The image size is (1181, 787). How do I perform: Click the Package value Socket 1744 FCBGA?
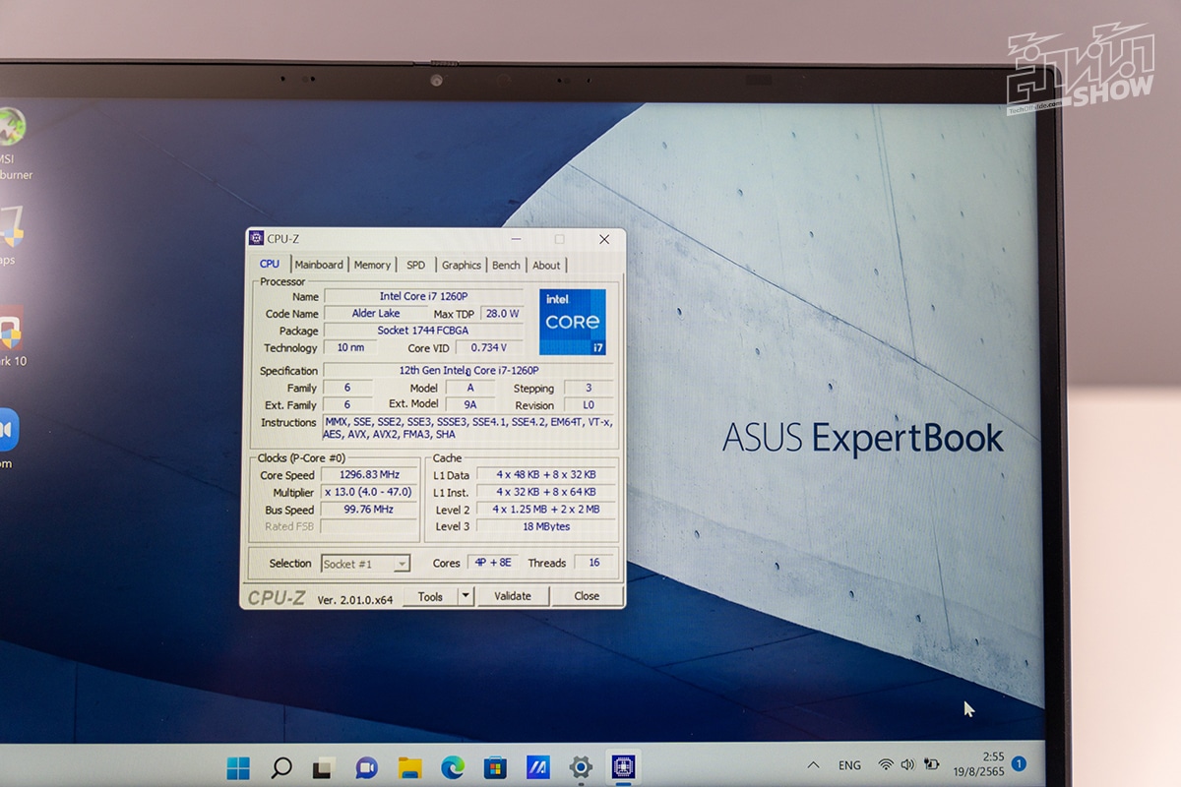(x=423, y=331)
